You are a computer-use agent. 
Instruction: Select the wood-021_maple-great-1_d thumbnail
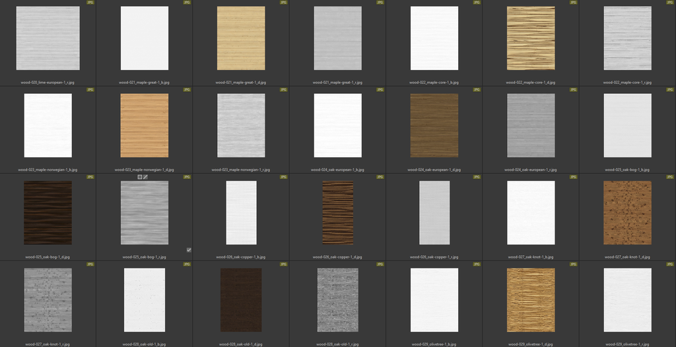coord(241,38)
